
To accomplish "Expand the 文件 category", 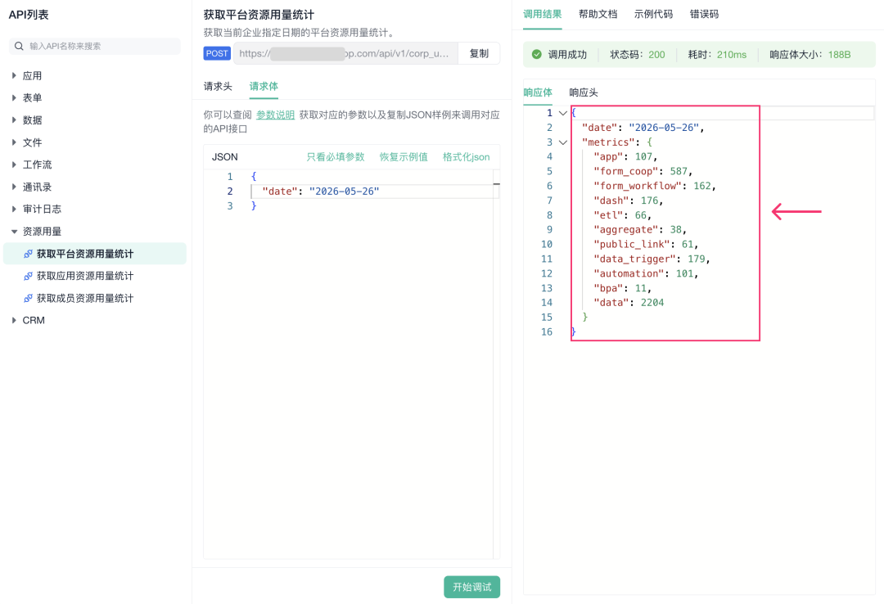I will [14, 142].
